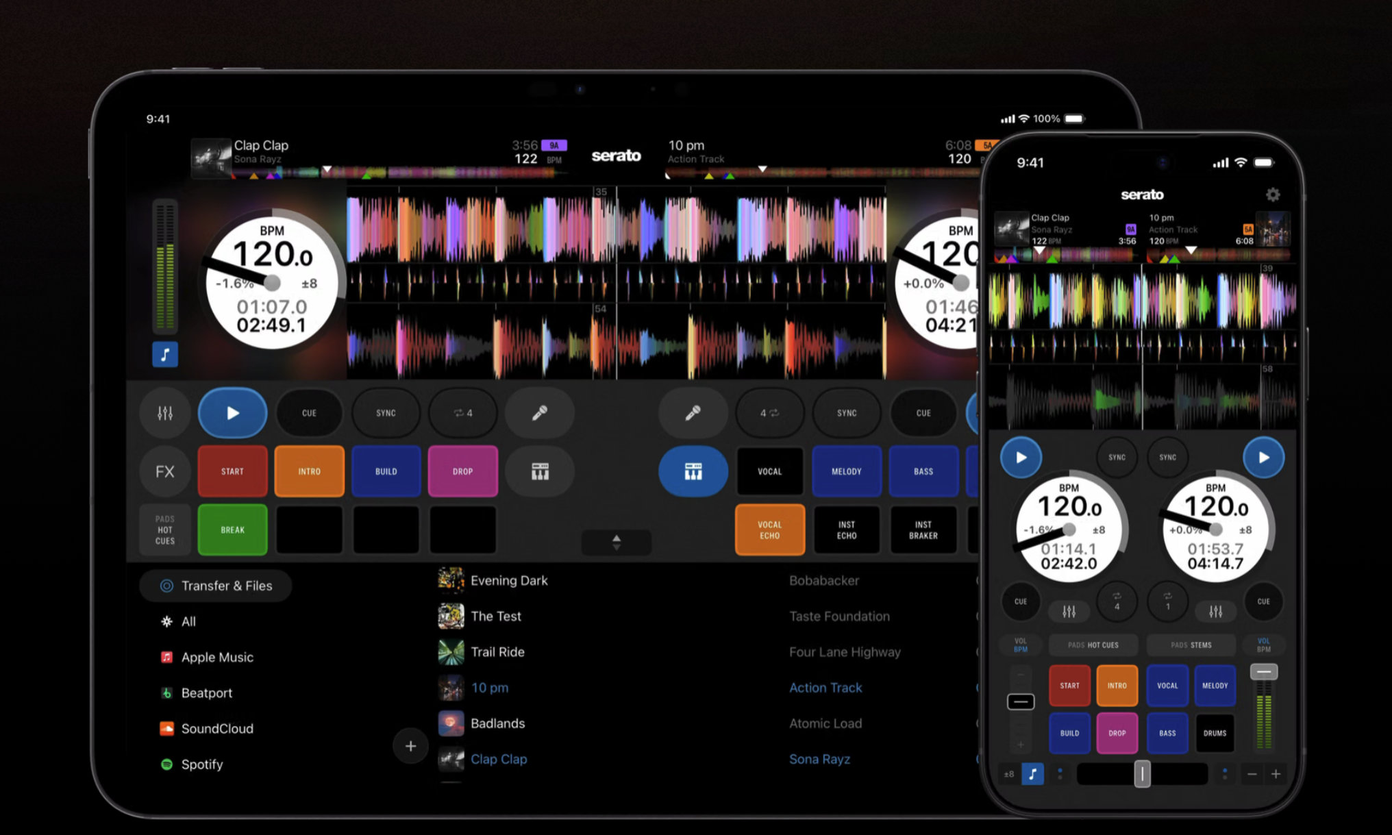Select track Trail Ride

[498, 651]
